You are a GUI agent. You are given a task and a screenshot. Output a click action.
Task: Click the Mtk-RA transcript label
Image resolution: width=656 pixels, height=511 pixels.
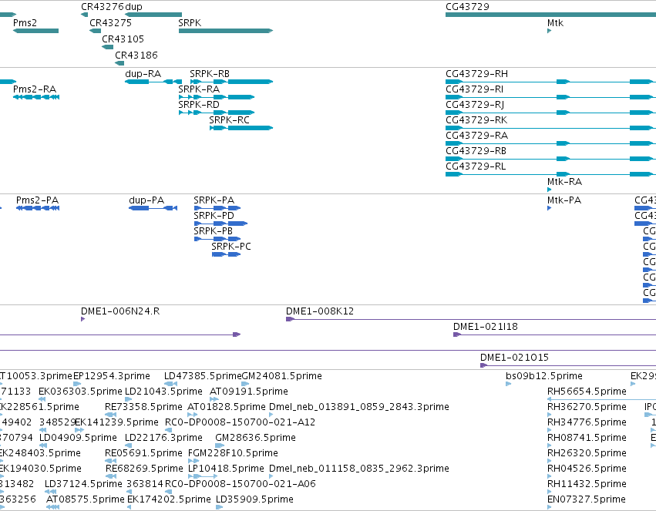point(565,182)
